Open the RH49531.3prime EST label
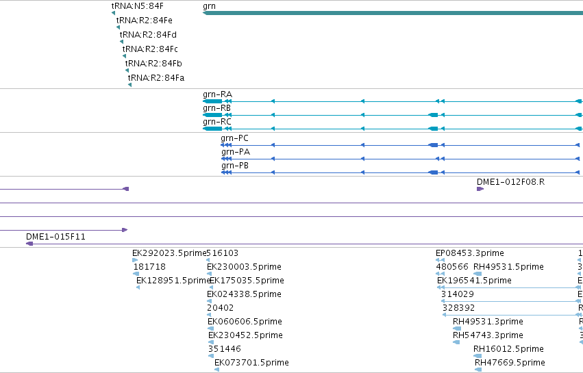The width and height of the screenshot is (583, 373). pos(488,322)
